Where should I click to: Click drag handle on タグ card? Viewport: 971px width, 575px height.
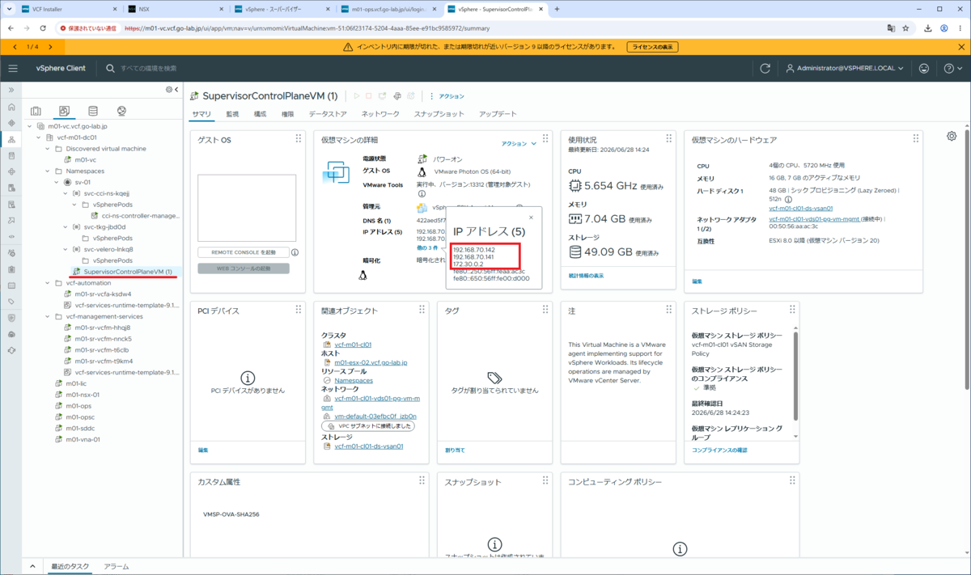click(545, 310)
